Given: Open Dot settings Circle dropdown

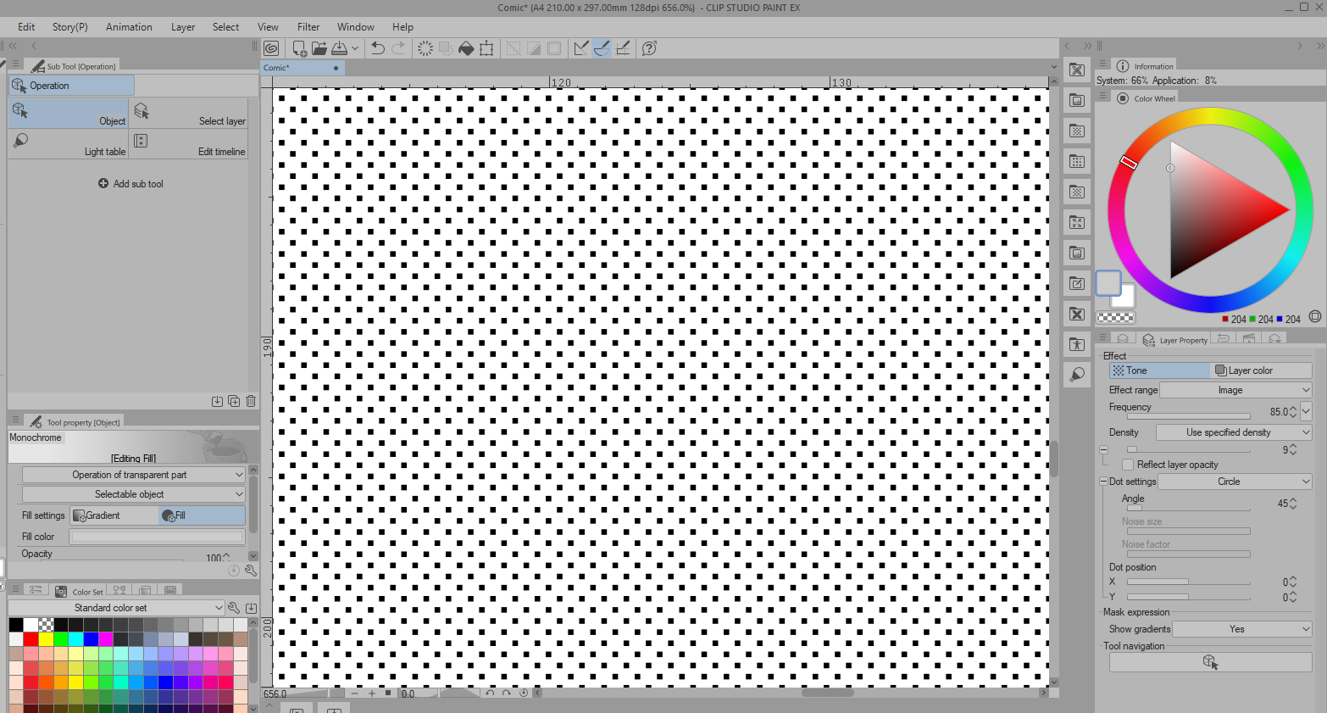Looking at the screenshot, I should tap(1235, 482).
